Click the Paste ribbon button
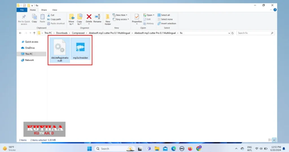This screenshot has height=152, width=289. coord(42,18)
